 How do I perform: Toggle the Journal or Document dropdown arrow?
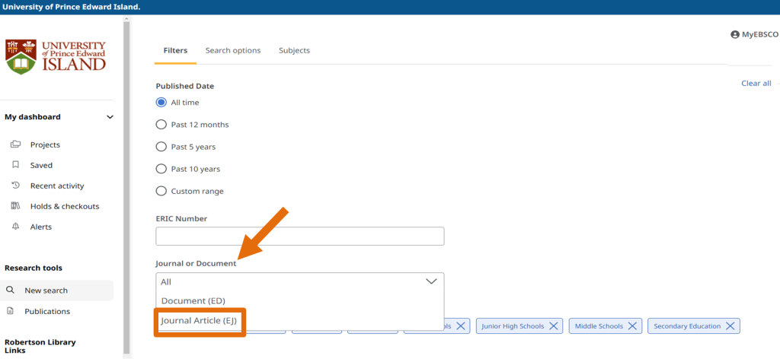(430, 281)
